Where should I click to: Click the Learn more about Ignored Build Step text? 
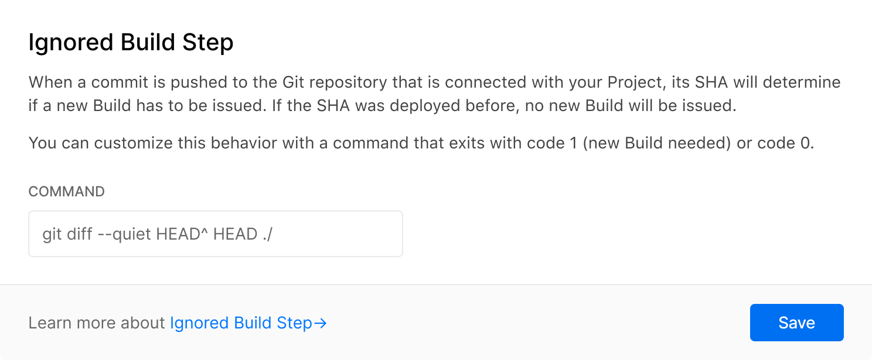tap(176, 323)
